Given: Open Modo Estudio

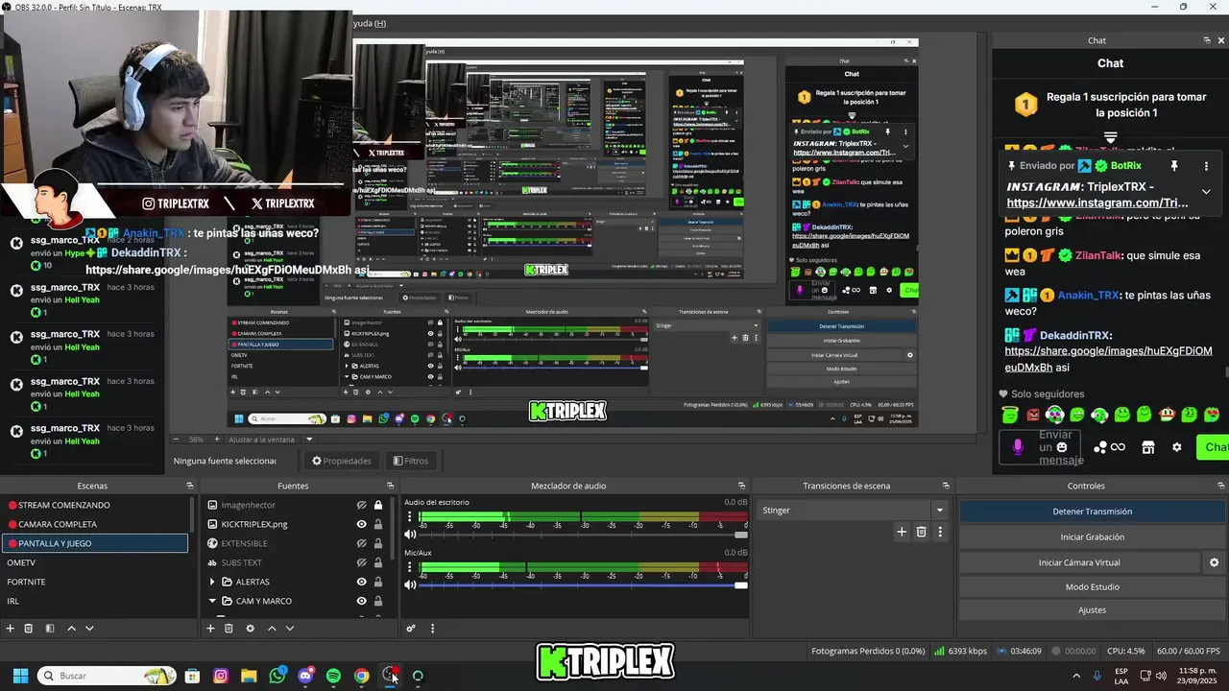Looking at the screenshot, I should click(x=1092, y=586).
